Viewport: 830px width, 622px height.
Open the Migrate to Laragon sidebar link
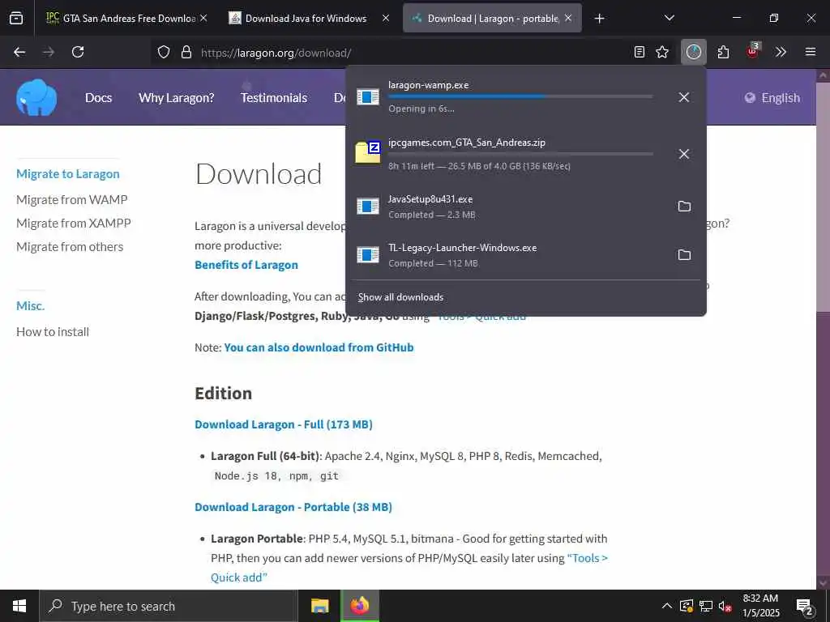coord(68,174)
